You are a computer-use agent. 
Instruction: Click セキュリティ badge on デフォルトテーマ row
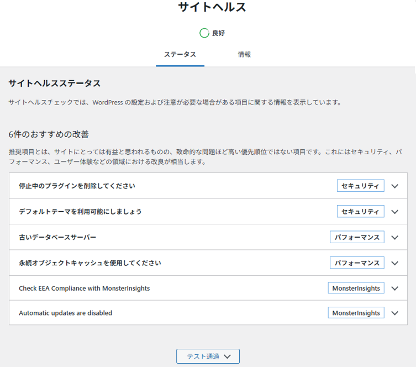tap(360, 212)
